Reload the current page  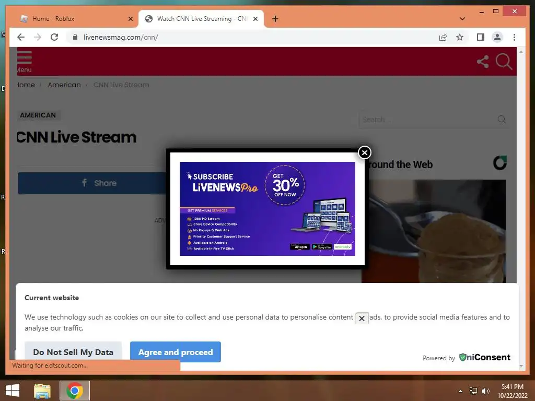click(x=54, y=37)
